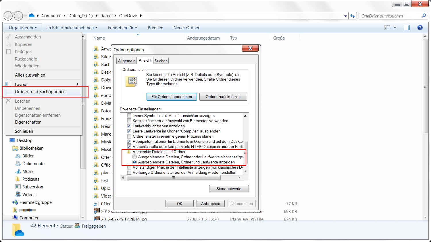The height and width of the screenshot is (242, 431).
Task: Open the recent pages dropdown arrow
Action: tap(25, 16)
